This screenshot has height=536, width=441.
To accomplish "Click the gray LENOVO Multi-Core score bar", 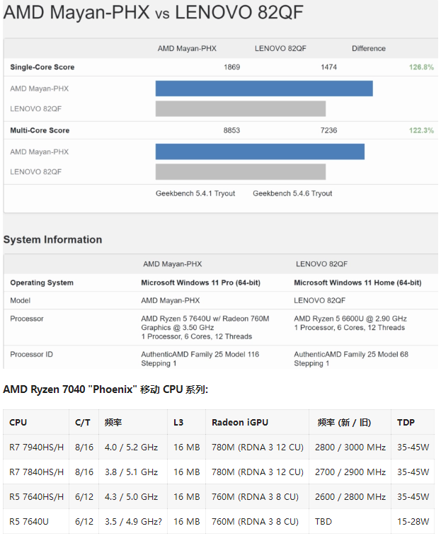I will [x=240, y=172].
